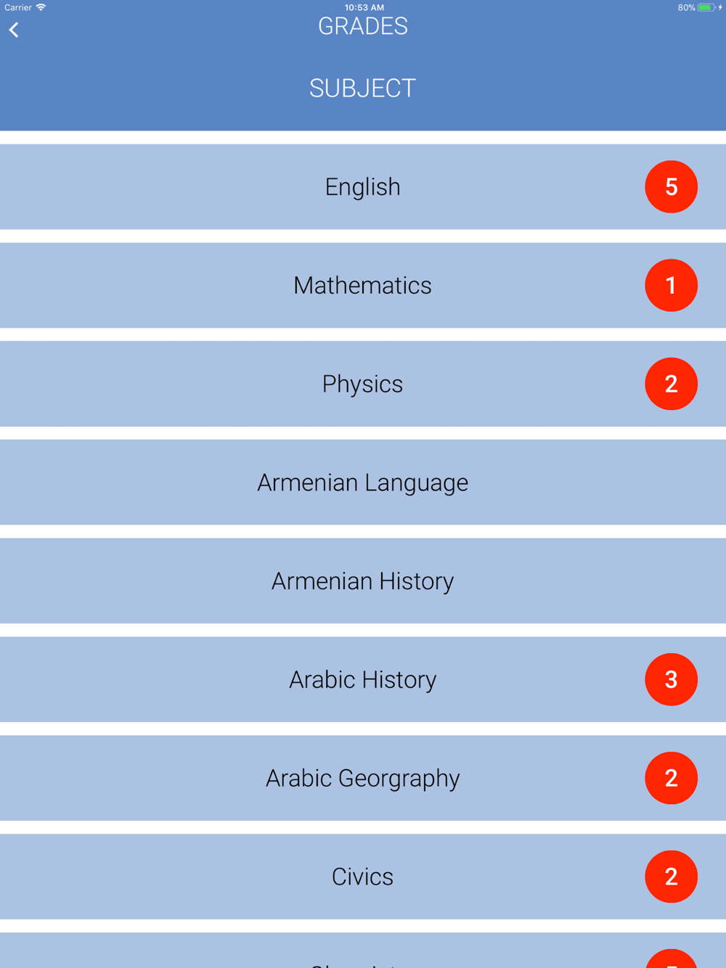Open the Civics subject row

[363, 877]
